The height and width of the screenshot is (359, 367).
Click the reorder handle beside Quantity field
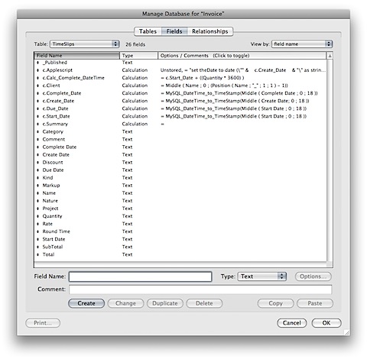click(37, 216)
